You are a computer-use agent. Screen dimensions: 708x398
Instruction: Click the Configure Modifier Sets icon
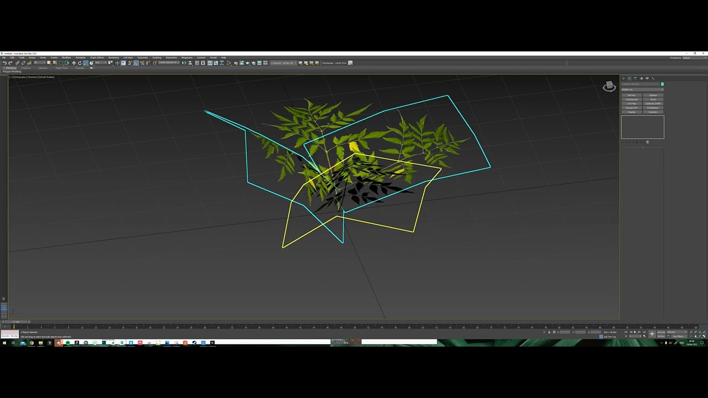coord(648,142)
